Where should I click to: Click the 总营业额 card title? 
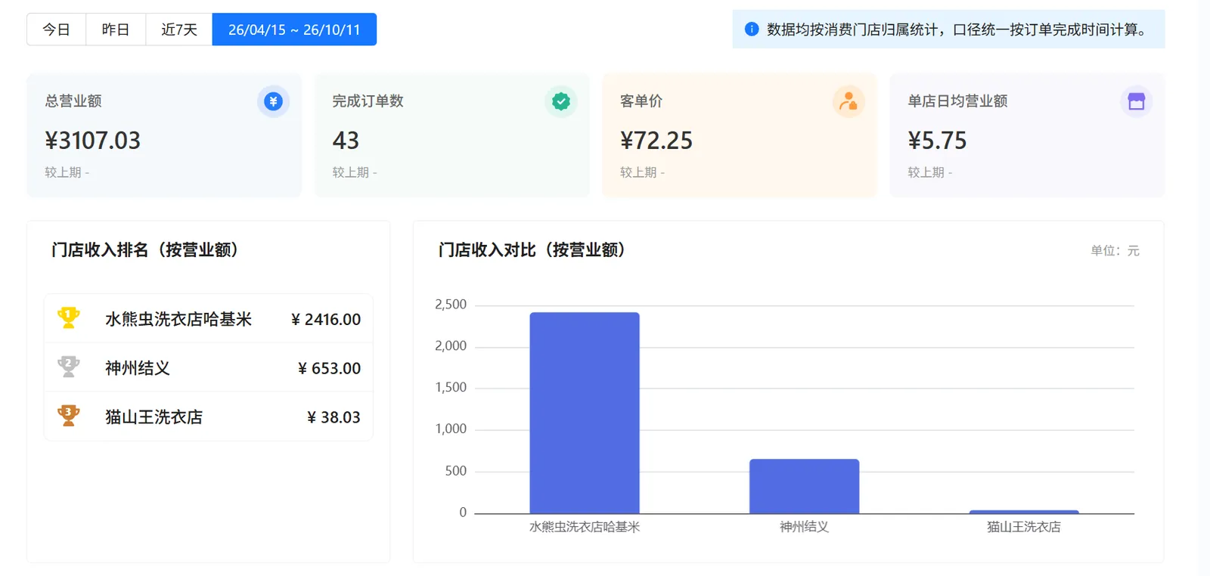click(73, 101)
